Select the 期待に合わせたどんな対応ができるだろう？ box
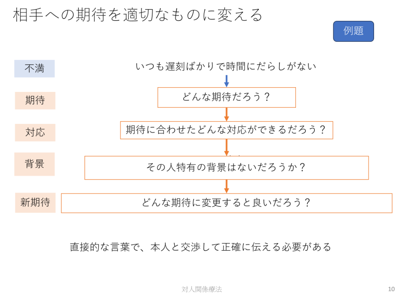Image resolution: width=404 pixels, height=303 pixels. 226,130
